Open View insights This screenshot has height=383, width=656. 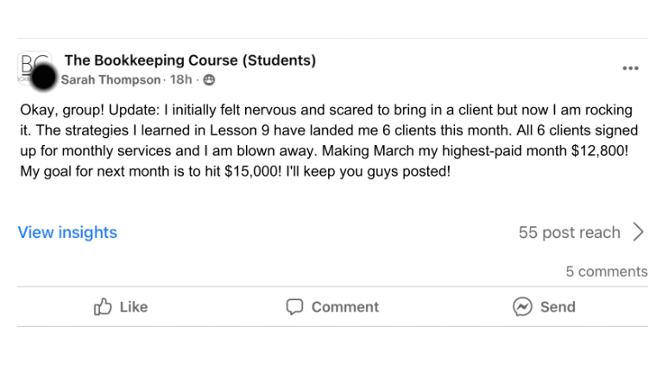pos(67,232)
